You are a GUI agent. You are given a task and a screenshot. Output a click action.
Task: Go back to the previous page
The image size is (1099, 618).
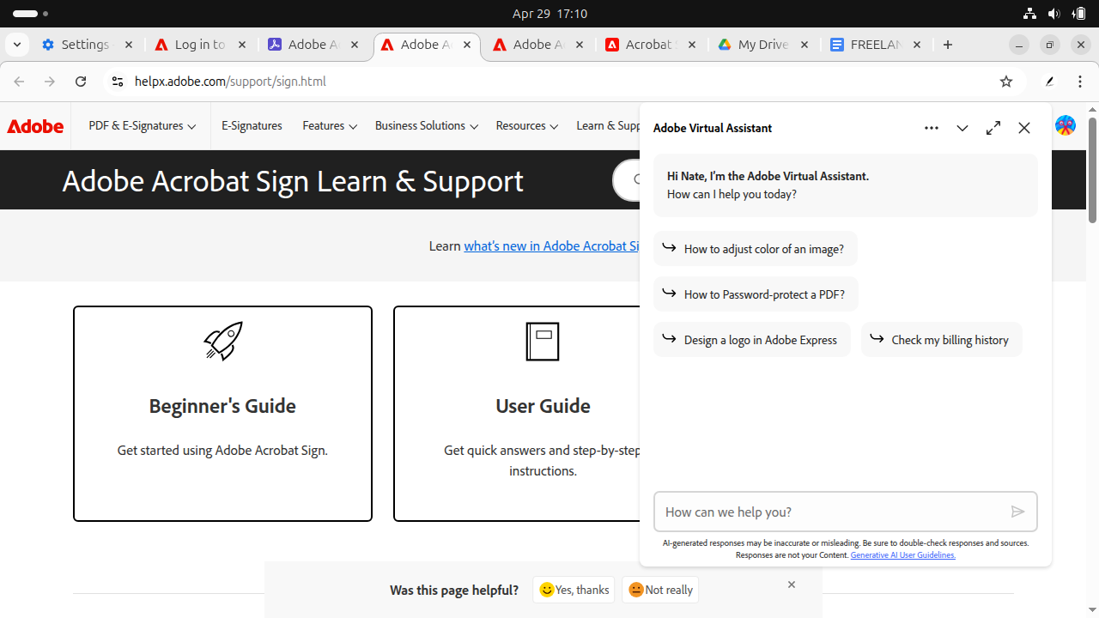[19, 82]
